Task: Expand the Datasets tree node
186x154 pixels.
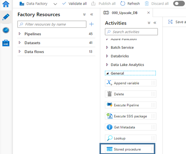Action: click(20, 43)
